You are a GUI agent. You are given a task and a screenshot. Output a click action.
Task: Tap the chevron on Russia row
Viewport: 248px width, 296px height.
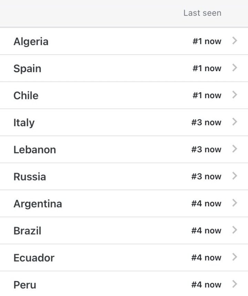pos(235,176)
